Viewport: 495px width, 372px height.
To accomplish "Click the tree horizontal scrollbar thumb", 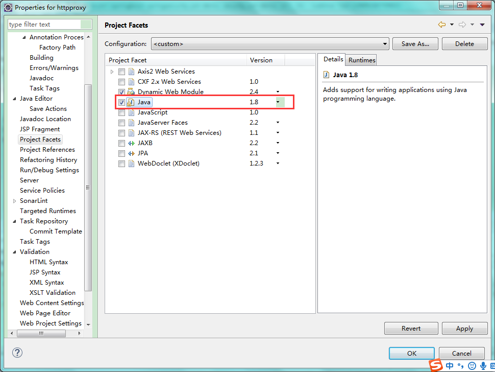I will pos(41,333).
